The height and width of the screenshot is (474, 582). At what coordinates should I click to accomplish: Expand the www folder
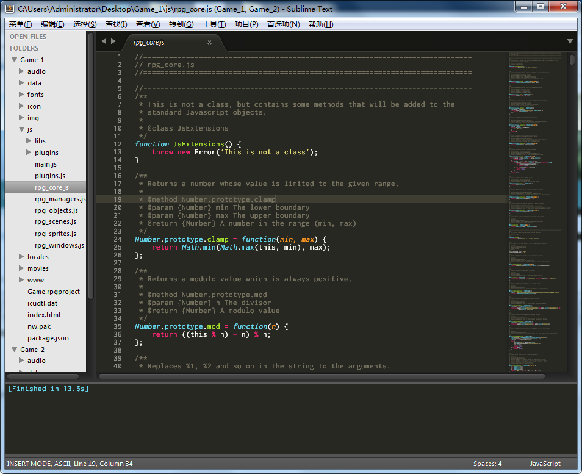(21, 279)
